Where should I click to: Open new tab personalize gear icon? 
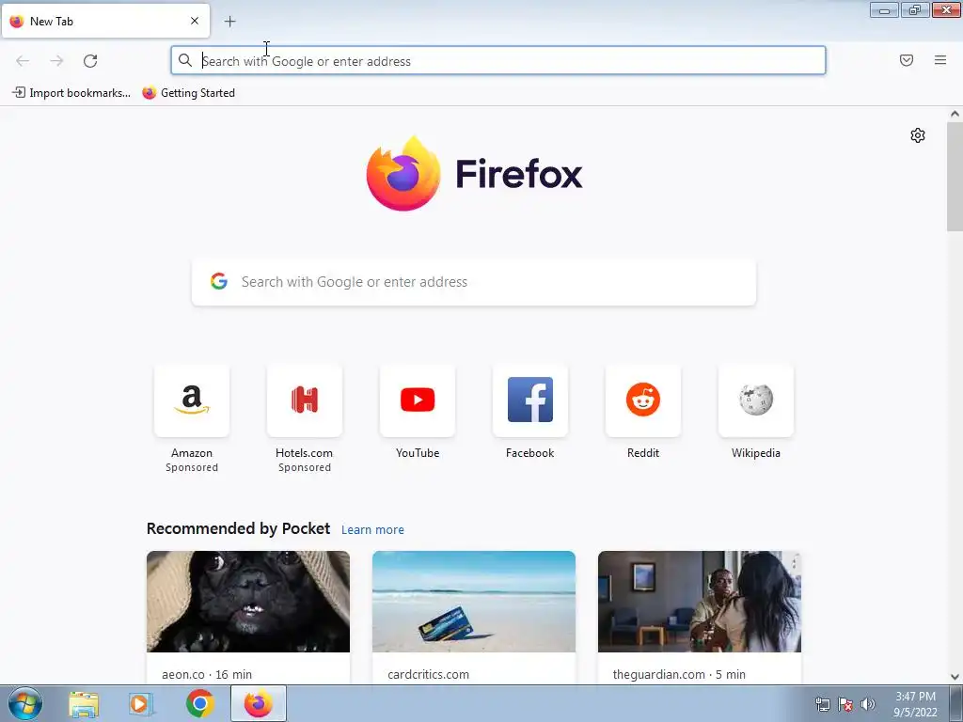coord(918,135)
